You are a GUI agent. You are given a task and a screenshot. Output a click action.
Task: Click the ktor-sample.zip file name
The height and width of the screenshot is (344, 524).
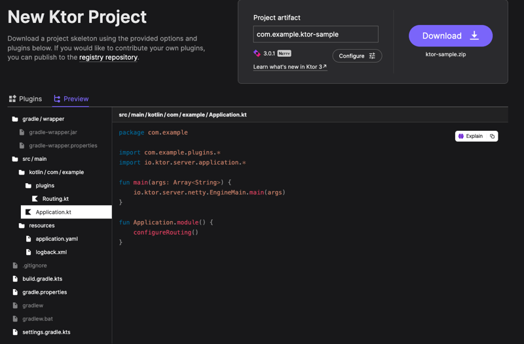tap(445, 54)
